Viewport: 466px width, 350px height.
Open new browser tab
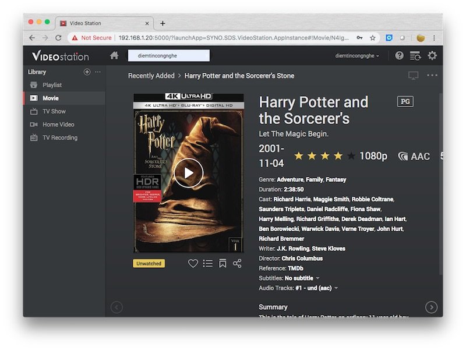click(163, 23)
